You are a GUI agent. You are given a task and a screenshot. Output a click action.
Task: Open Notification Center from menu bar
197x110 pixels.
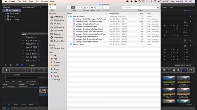tap(191, 1)
